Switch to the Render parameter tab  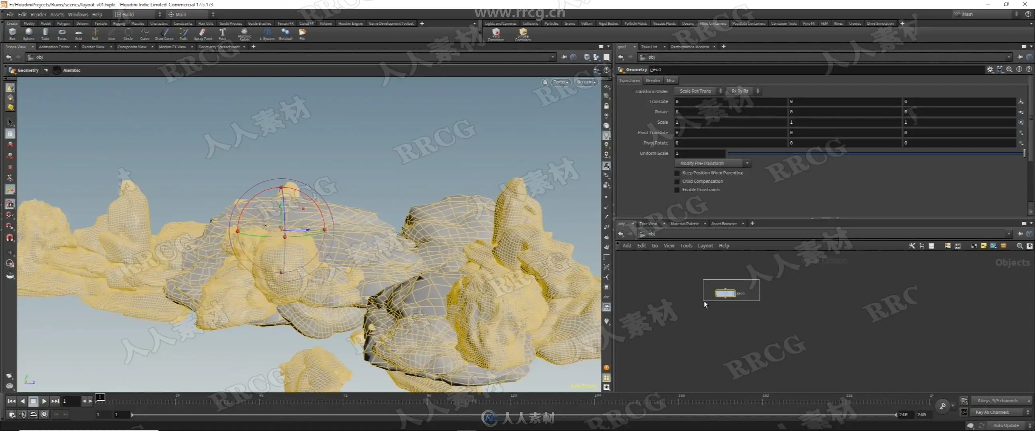click(x=653, y=81)
